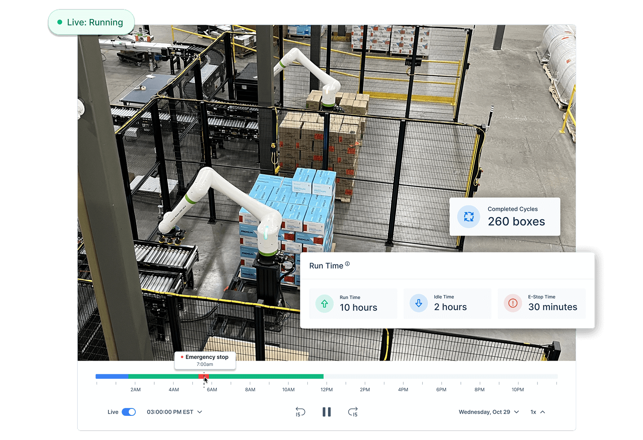Click the skip forward 15 seconds icon
This screenshot has width=643, height=440.
[x=353, y=412]
